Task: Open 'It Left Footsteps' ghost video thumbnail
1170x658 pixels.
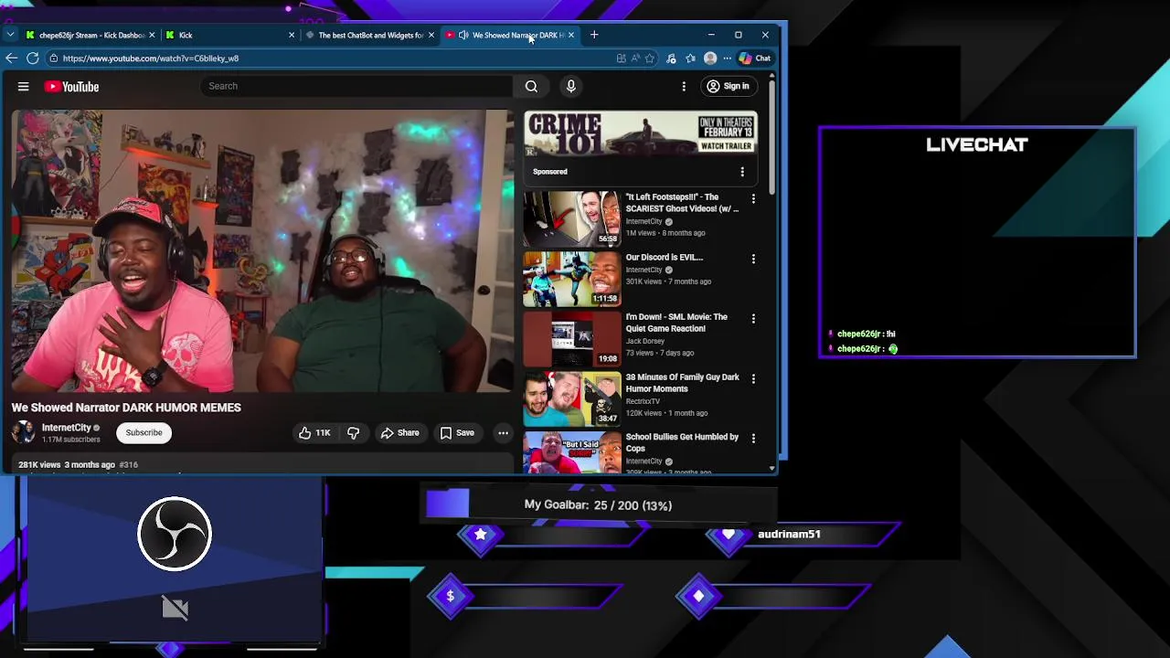Action: pyautogui.click(x=572, y=218)
